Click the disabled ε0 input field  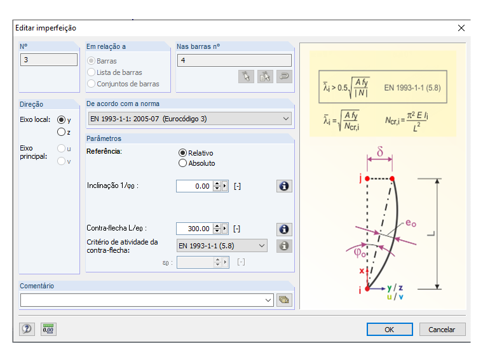[x=195, y=262]
